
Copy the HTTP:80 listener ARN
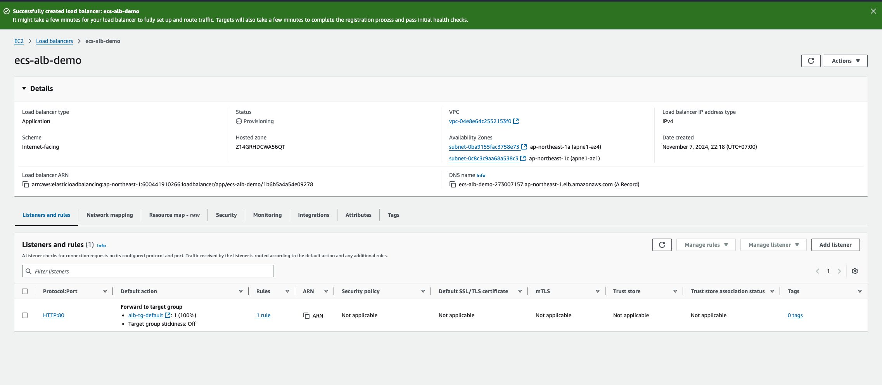[306, 316]
